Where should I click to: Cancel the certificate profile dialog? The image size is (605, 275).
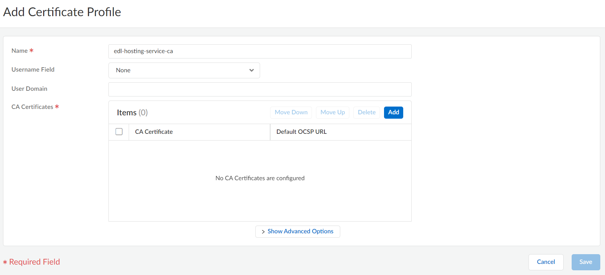(546, 262)
